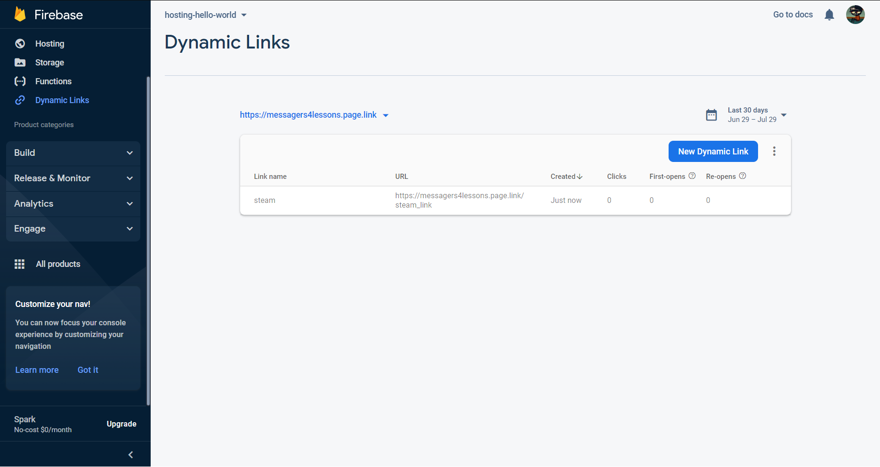Open the three-dot menu beside New Dynamic Link
The height and width of the screenshot is (467, 880).
[774, 151]
